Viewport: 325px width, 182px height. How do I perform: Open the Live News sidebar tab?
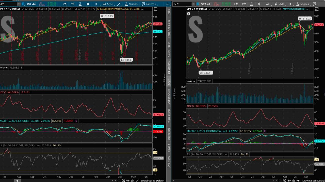(169, 162)
